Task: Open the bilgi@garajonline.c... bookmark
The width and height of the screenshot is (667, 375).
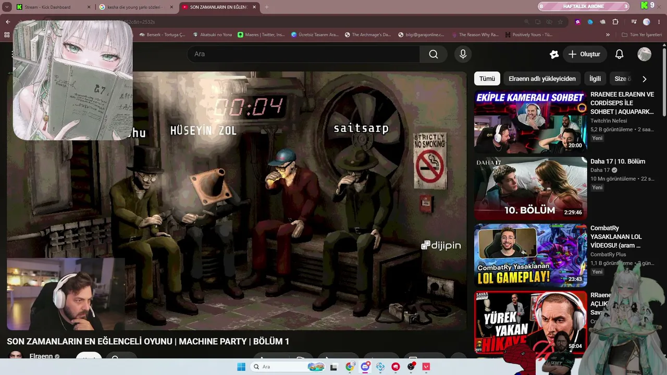Action: tap(421, 35)
